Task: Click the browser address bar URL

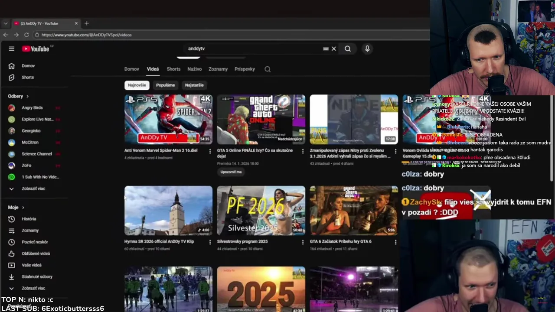Action: tap(86, 35)
